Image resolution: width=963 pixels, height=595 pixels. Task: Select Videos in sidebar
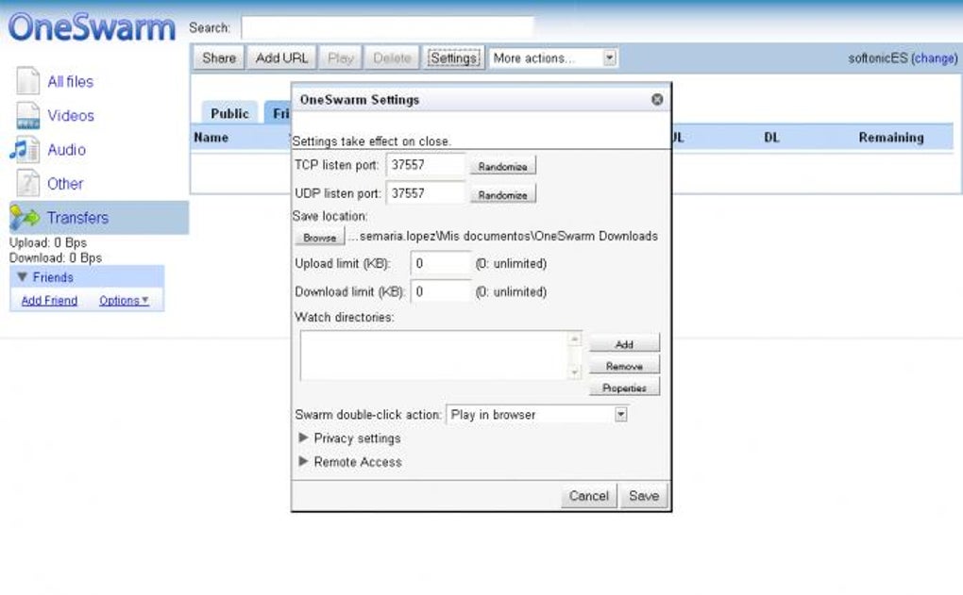click(71, 115)
